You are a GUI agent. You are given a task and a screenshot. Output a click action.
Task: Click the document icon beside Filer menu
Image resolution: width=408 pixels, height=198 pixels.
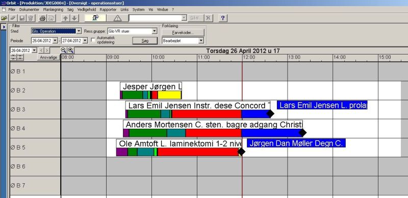click(x=4, y=9)
